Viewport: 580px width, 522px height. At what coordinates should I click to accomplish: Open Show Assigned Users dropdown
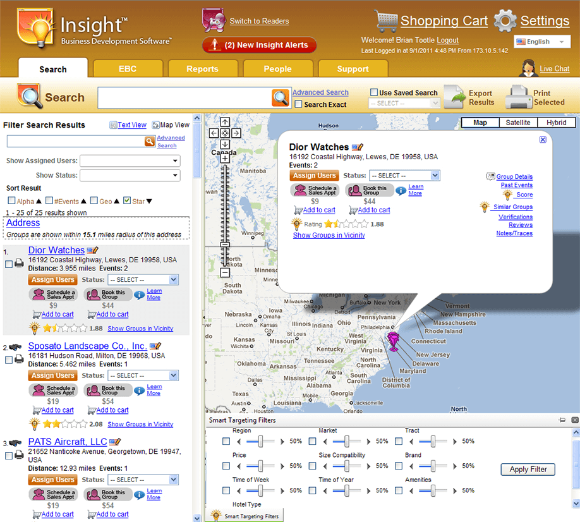pos(130,161)
